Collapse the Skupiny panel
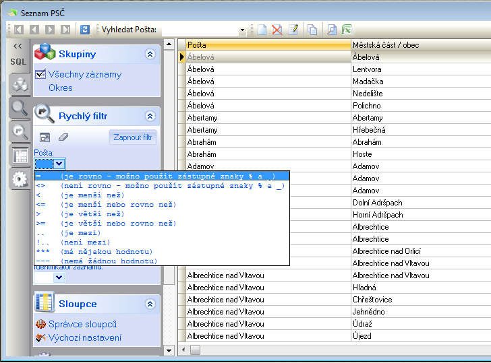491x363 pixels. coord(150,54)
